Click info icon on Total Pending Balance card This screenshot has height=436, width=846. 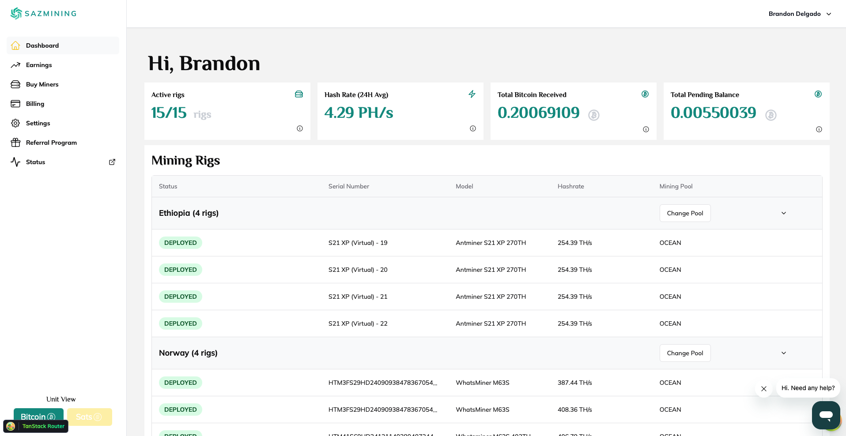click(x=819, y=129)
